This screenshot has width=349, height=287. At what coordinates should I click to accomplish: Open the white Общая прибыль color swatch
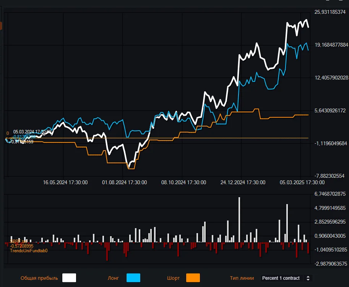(69, 278)
